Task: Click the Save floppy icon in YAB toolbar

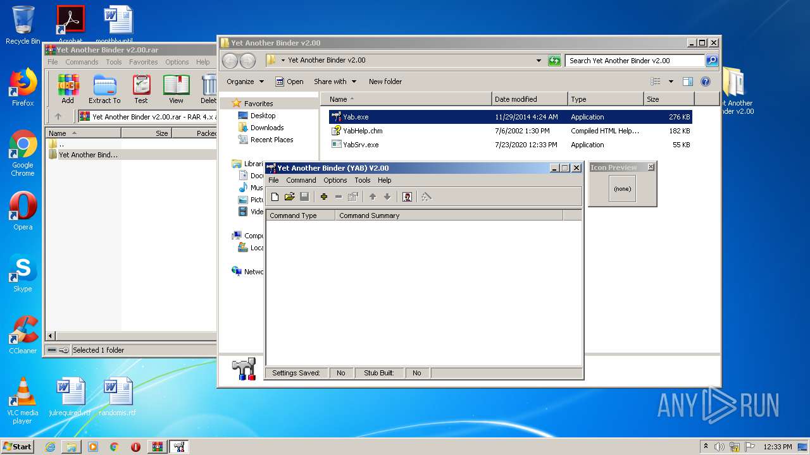Action: pos(304,197)
